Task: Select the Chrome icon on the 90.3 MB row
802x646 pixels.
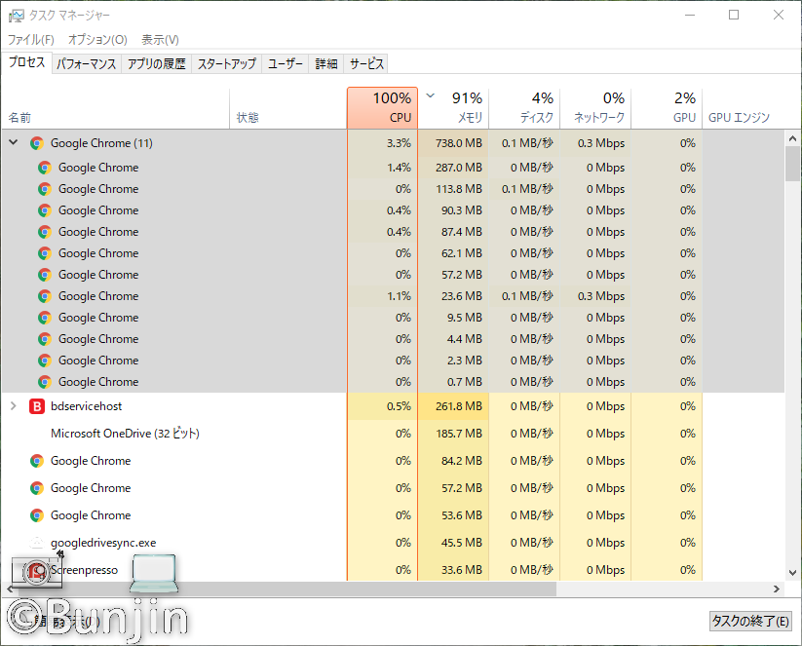Action: pyautogui.click(x=45, y=210)
